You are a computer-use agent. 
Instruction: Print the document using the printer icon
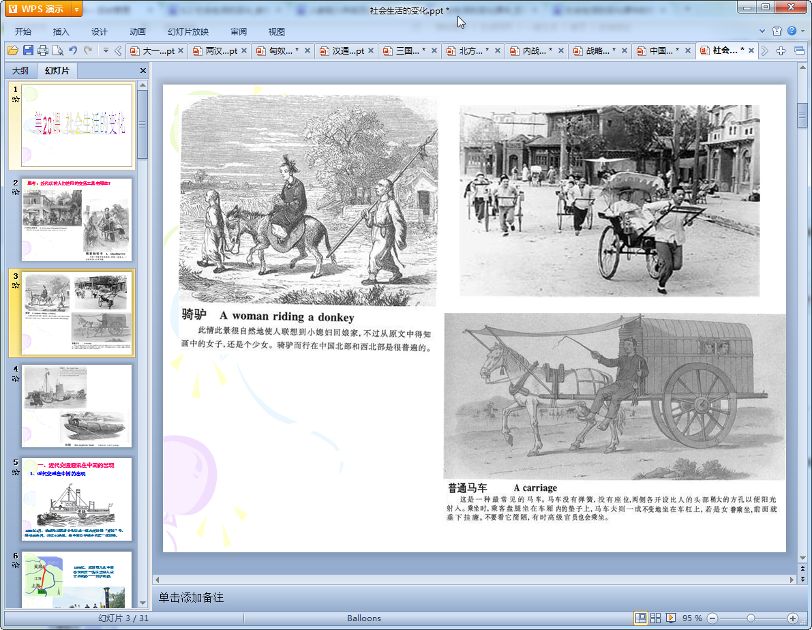43,50
